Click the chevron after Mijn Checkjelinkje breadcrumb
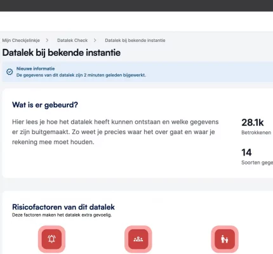 [x=47, y=40]
